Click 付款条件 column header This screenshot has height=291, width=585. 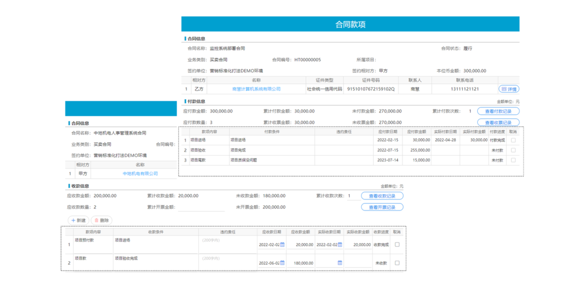[x=272, y=131]
